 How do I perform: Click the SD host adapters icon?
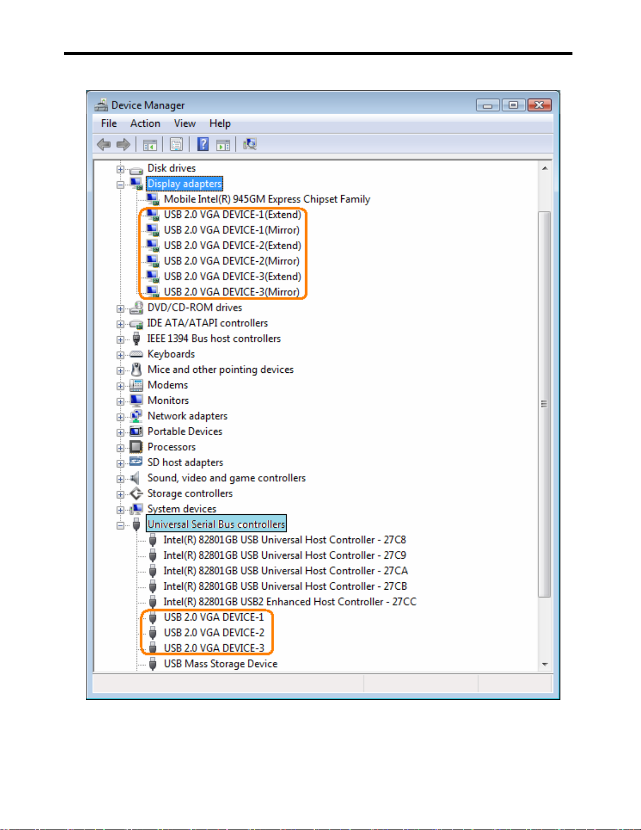coord(136,462)
